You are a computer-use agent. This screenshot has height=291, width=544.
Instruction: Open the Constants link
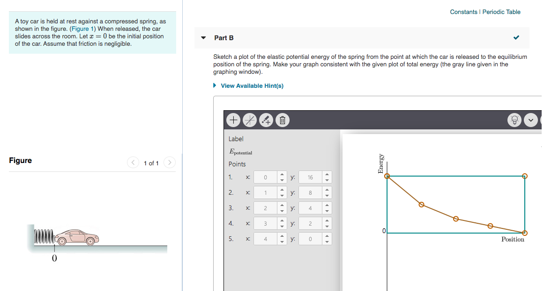click(463, 12)
